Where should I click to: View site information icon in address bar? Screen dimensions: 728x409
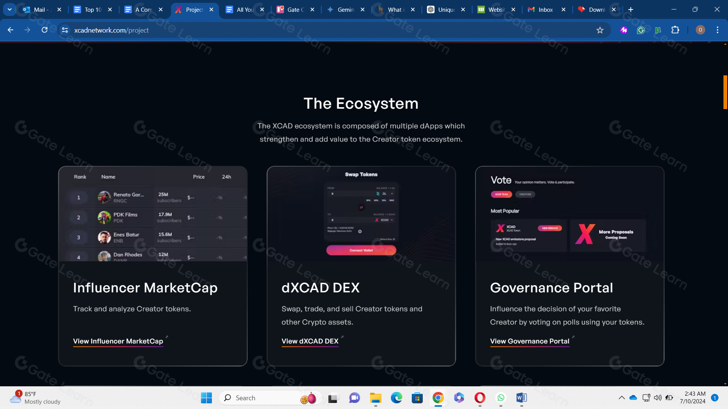pyautogui.click(x=65, y=30)
